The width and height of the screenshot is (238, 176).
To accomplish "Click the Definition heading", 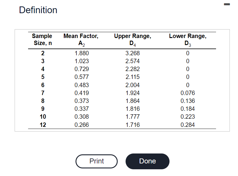I will tap(38, 10).
